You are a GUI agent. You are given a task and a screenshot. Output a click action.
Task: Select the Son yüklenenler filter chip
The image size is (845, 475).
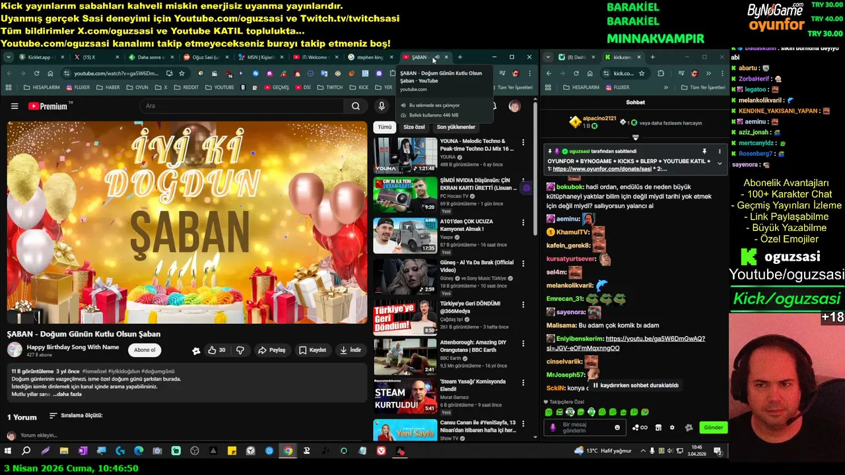click(x=456, y=127)
